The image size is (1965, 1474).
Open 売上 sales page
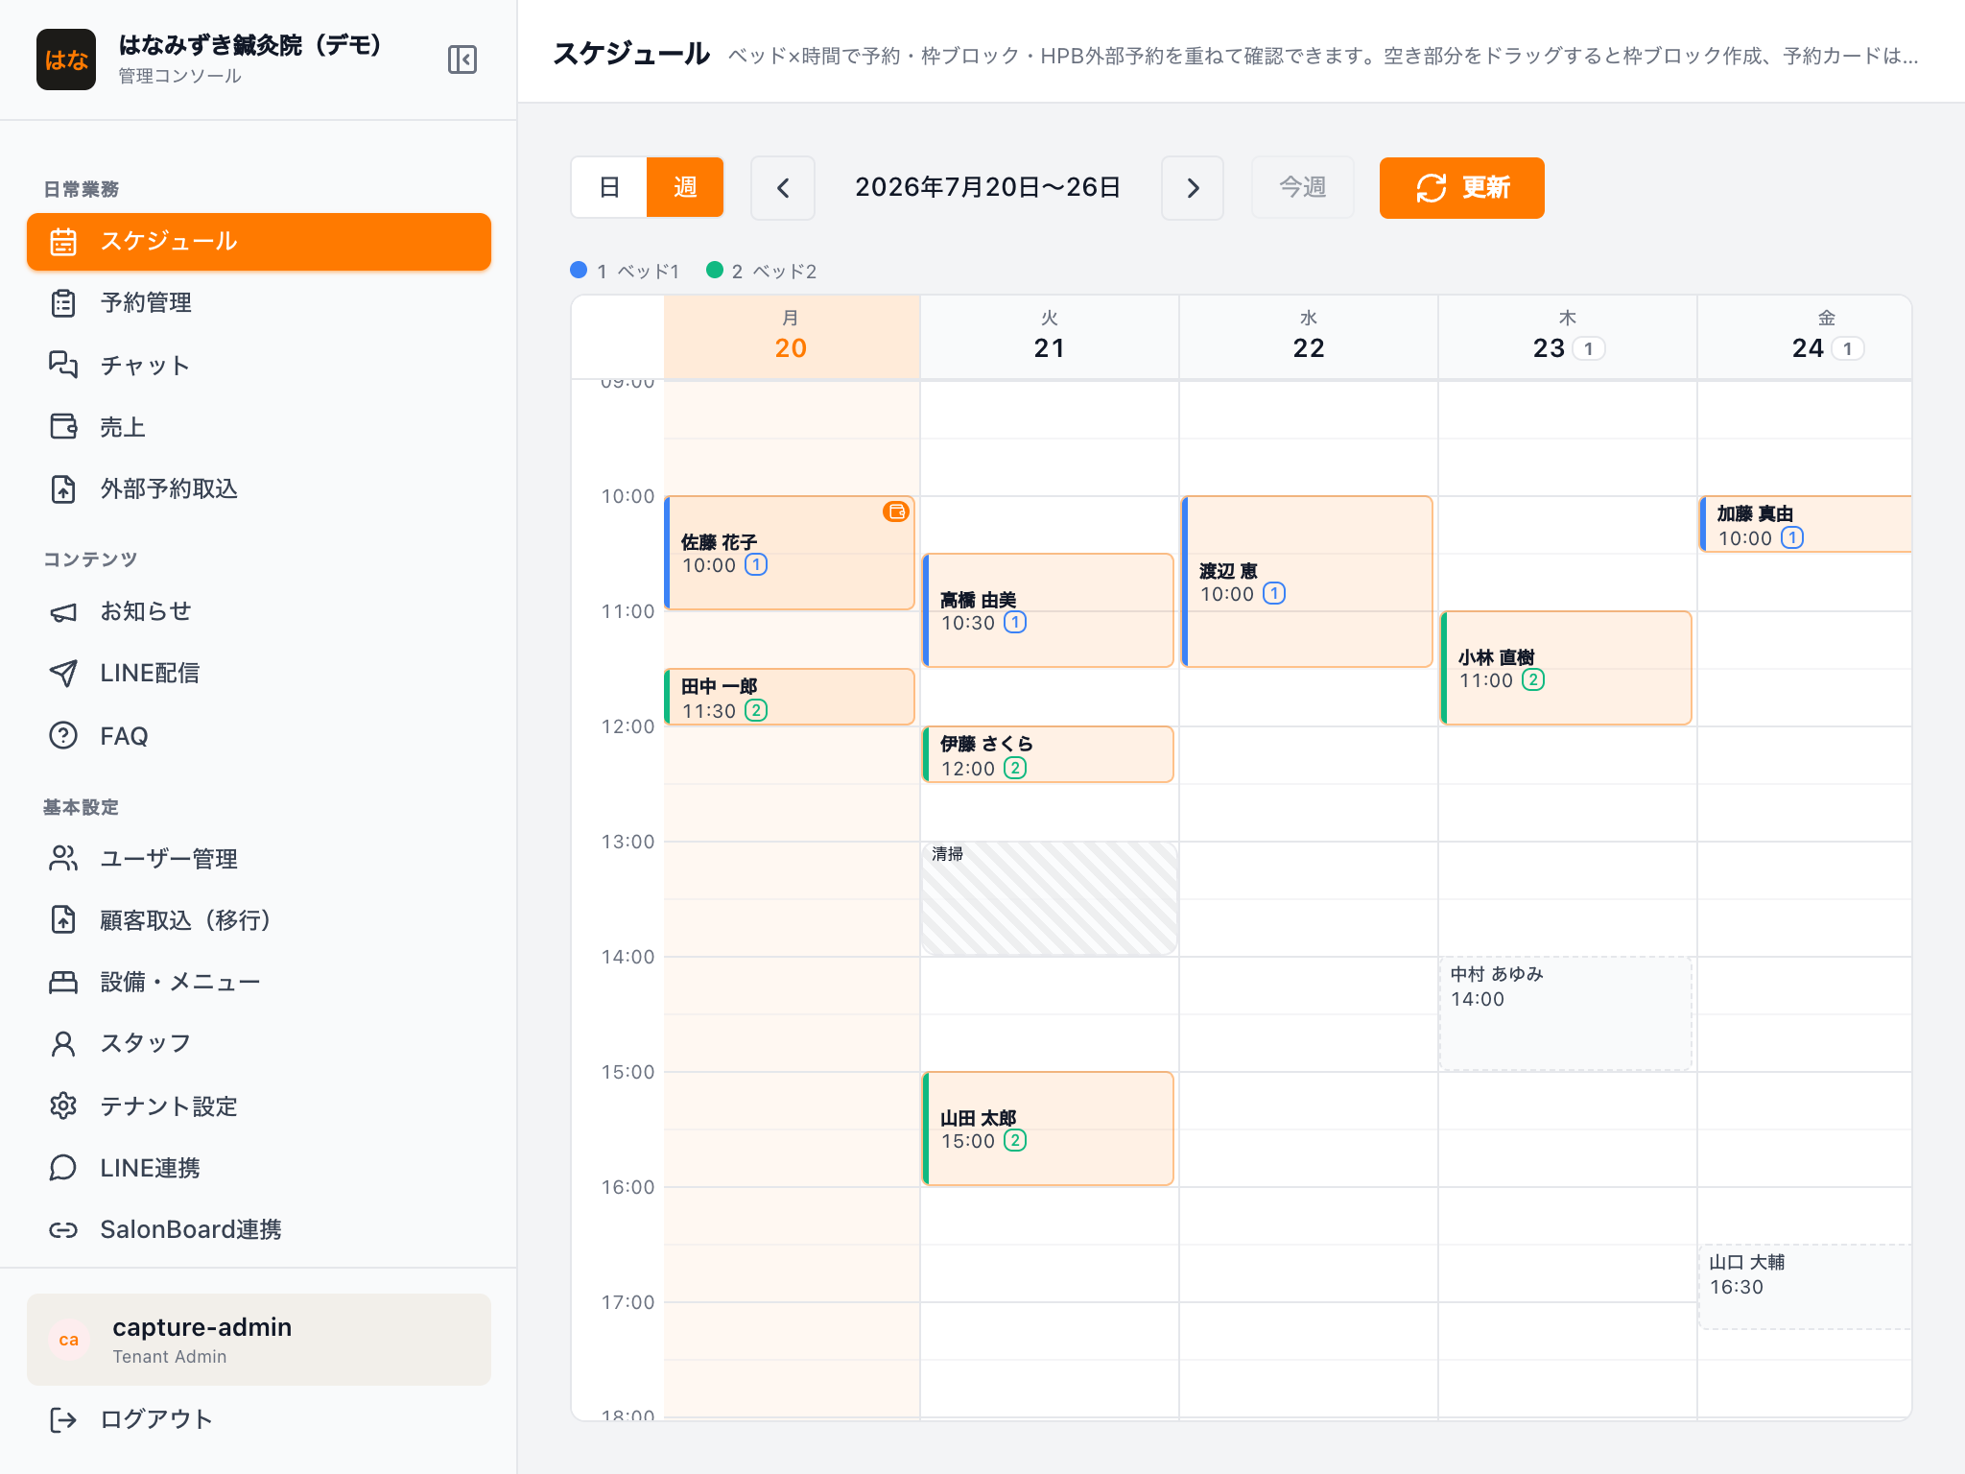pos(259,427)
